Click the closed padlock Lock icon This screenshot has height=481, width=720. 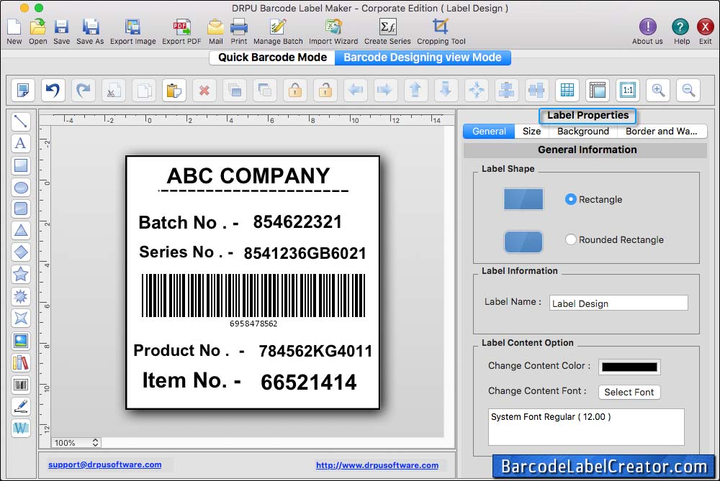pos(294,90)
